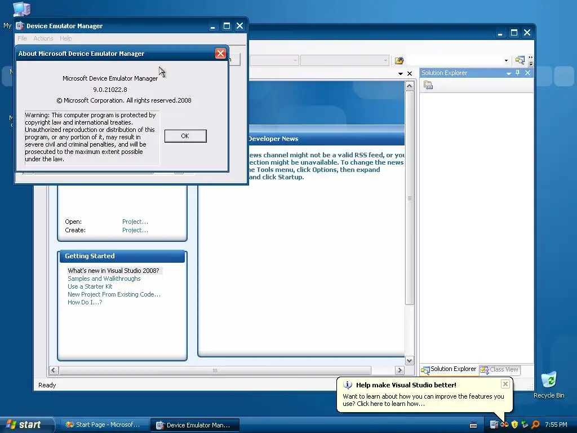
Task: Click the Visual Studio infinity tray icon
Action: pyautogui.click(x=504, y=425)
